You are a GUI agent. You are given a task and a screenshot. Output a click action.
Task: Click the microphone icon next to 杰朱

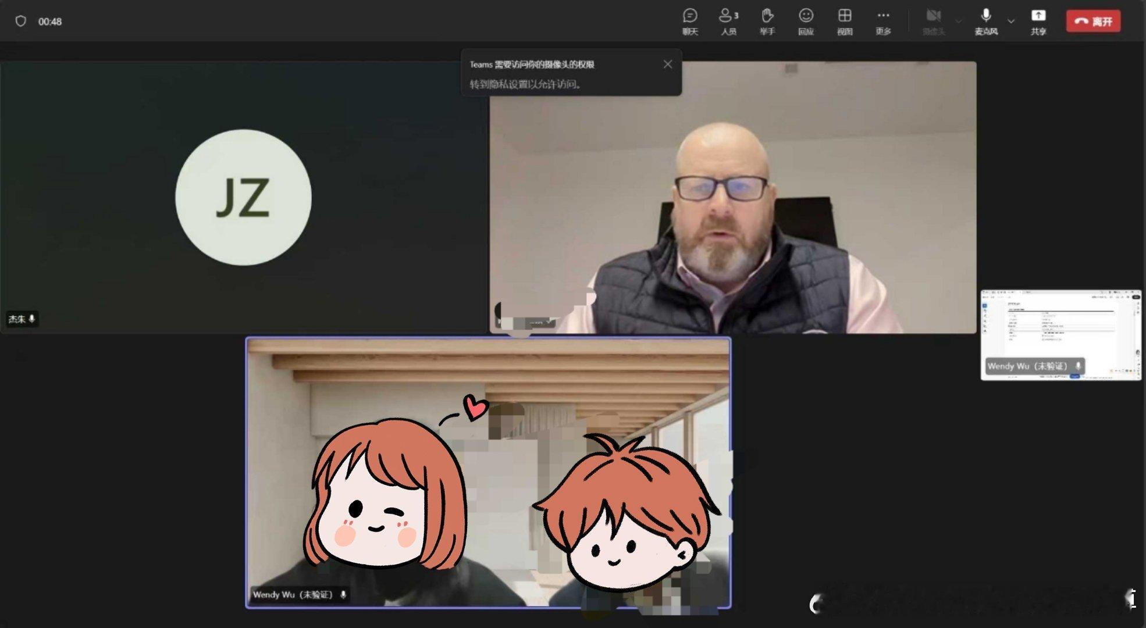(x=32, y=319)
